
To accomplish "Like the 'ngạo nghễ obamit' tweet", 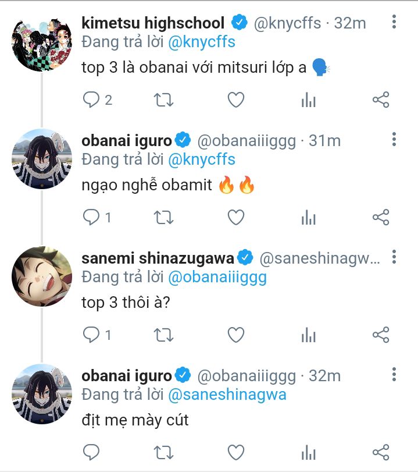I will pyautogui.click(x=235, y=218).
